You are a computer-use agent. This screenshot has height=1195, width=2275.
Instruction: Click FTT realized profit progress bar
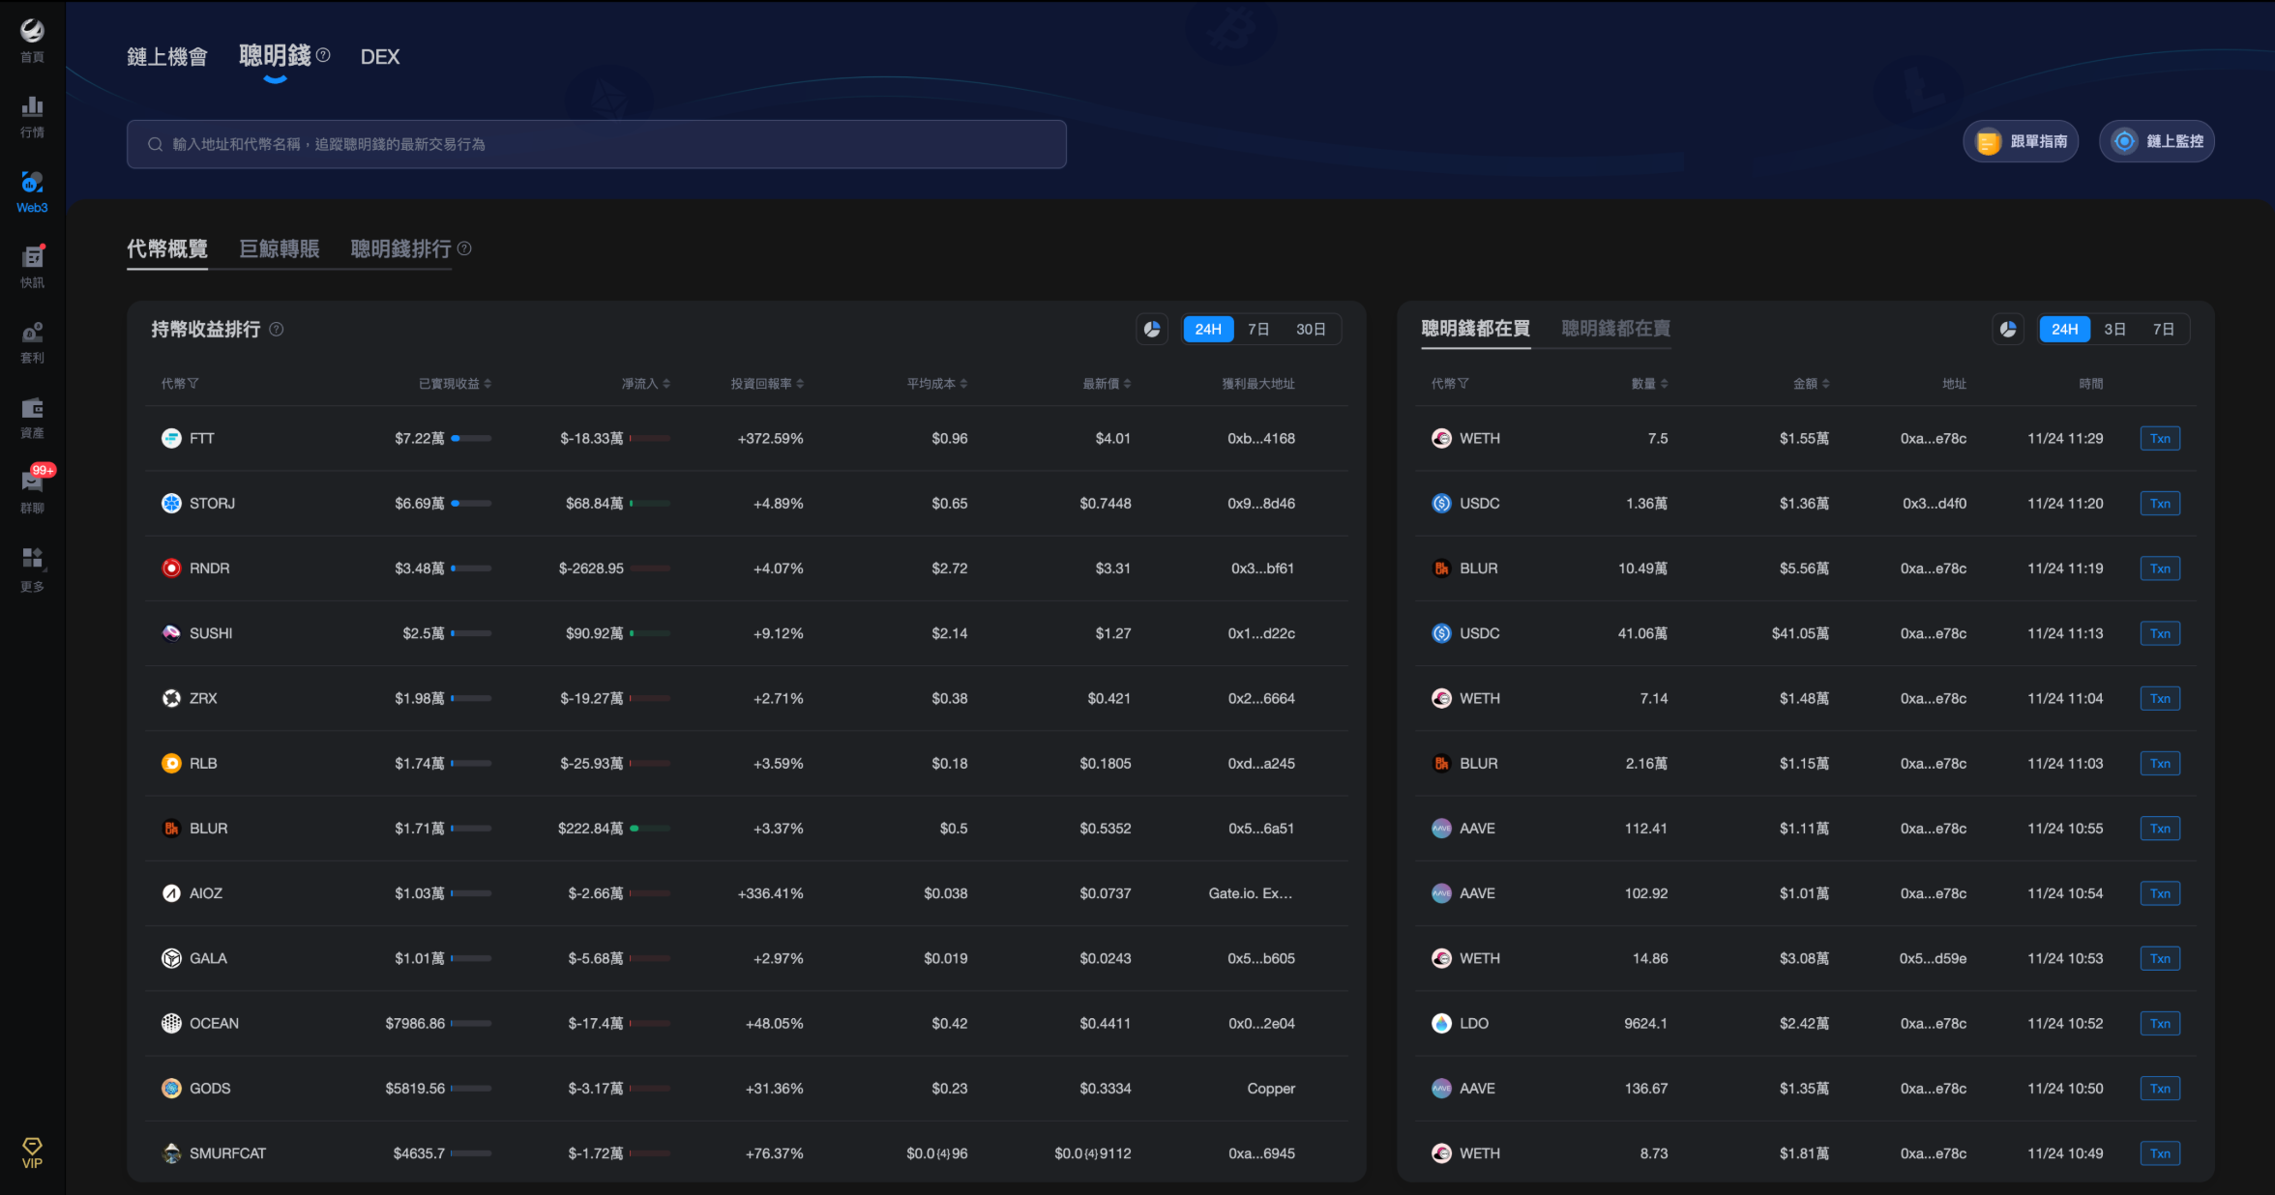pyautogui.click(x=471, y=439)
